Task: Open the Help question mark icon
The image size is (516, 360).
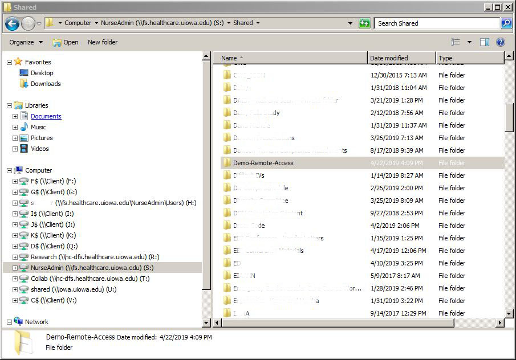Action: tap(501, 42)
